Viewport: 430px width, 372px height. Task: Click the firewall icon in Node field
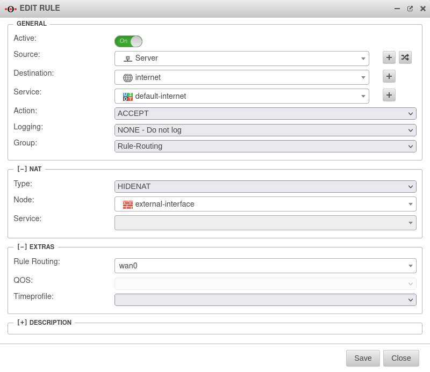[128, 205]
